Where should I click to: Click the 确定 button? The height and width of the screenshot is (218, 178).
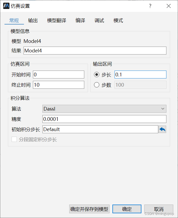coord(127,209)
